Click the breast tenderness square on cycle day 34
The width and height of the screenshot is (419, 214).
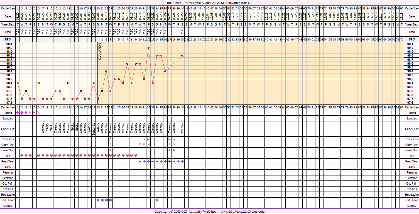[157, 200]
